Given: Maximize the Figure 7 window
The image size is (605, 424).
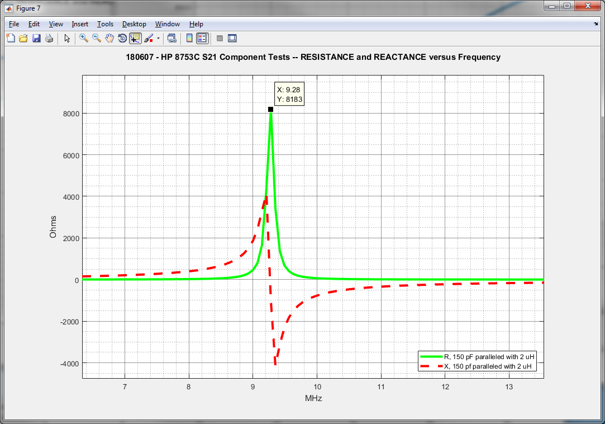Looking at the screenshot, I should pos(567,6).
